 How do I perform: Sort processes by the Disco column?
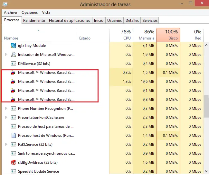tap(168, 35)
